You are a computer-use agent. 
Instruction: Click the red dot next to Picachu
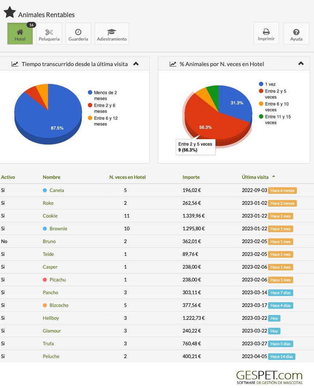45,280
